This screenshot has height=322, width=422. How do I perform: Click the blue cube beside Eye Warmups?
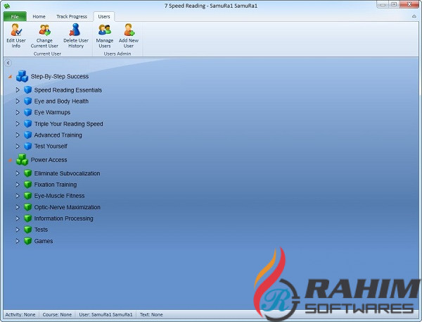[27, 112]
